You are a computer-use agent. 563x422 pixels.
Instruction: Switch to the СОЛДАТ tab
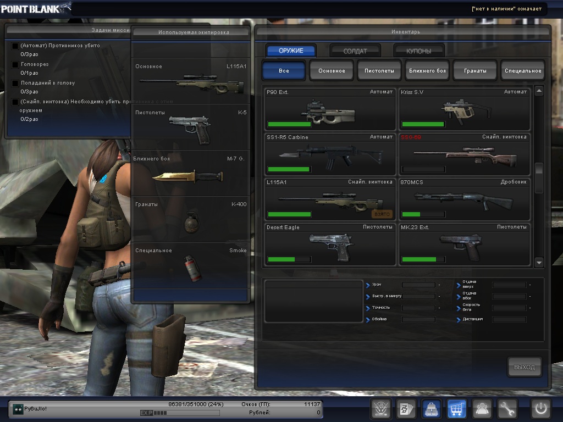[355, 51]
